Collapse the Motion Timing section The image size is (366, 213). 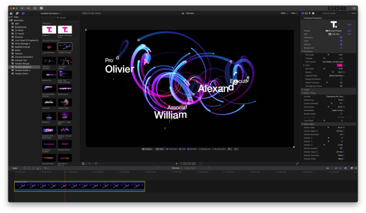click(303, 93)
